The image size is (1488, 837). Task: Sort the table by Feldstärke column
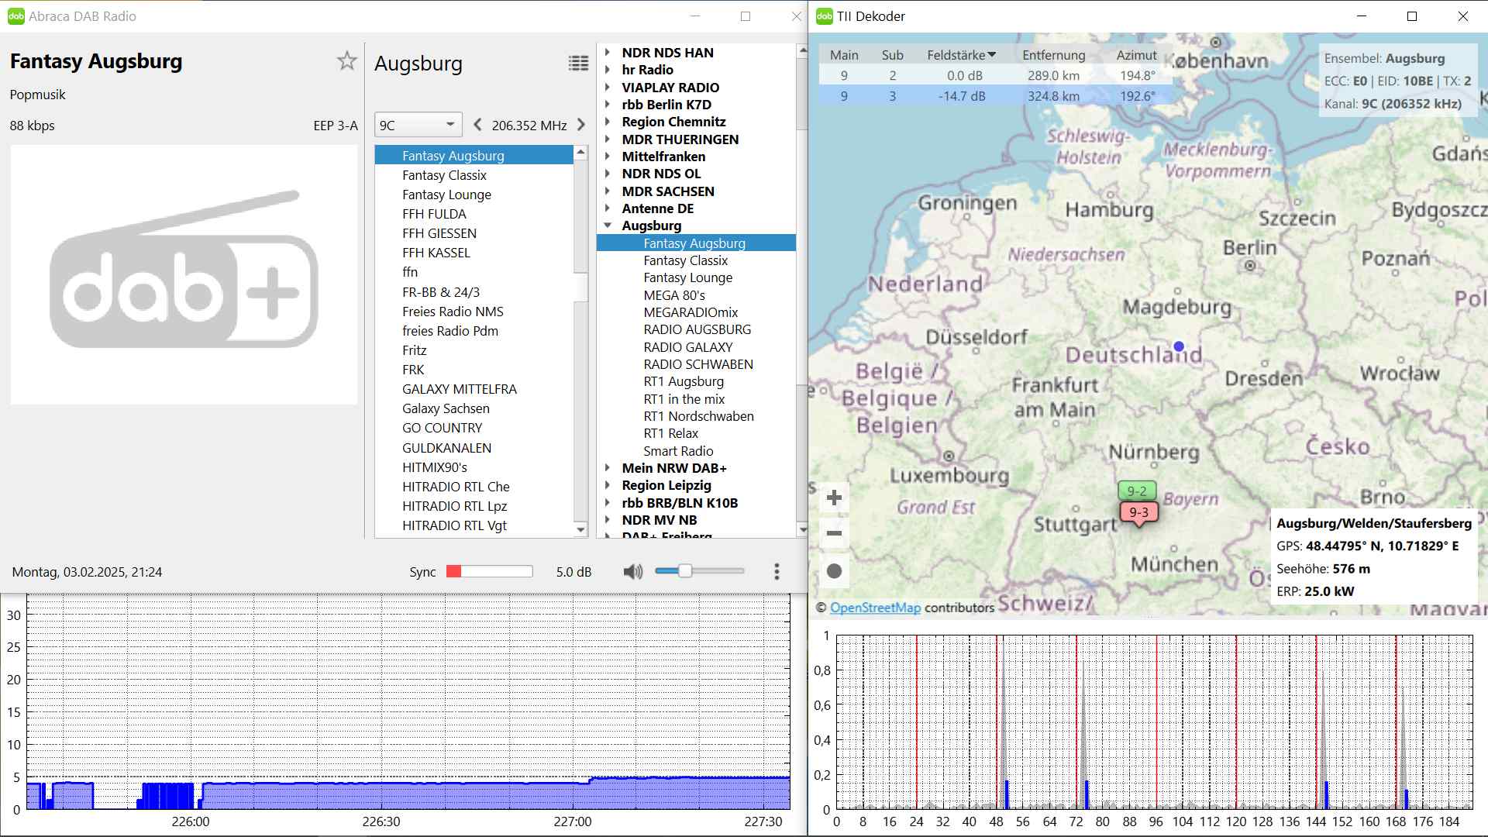[961, 55]
